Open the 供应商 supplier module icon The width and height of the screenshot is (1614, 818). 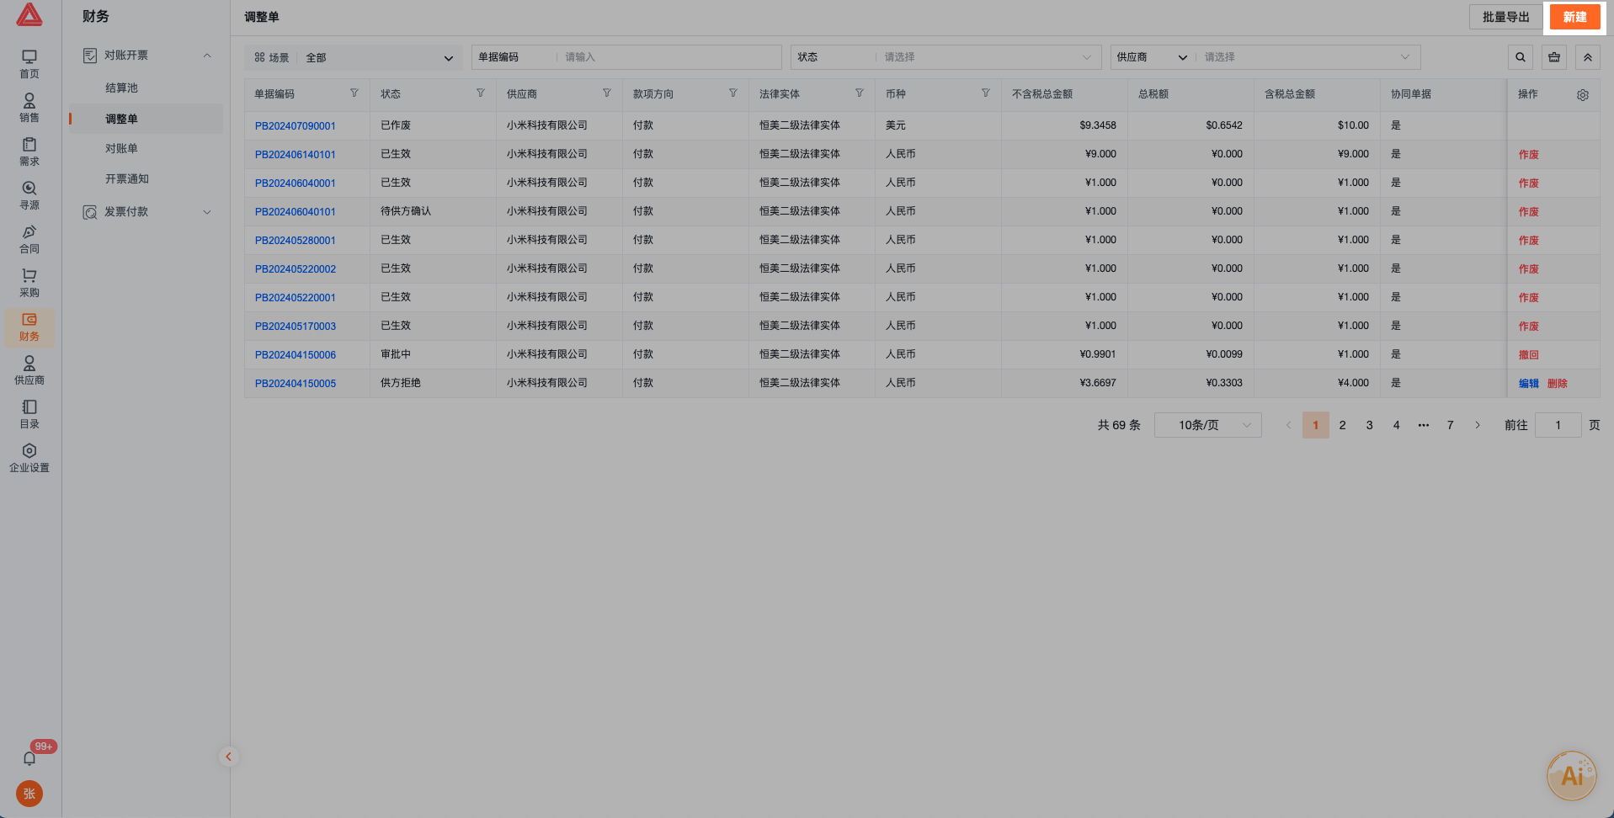[29, 370]
